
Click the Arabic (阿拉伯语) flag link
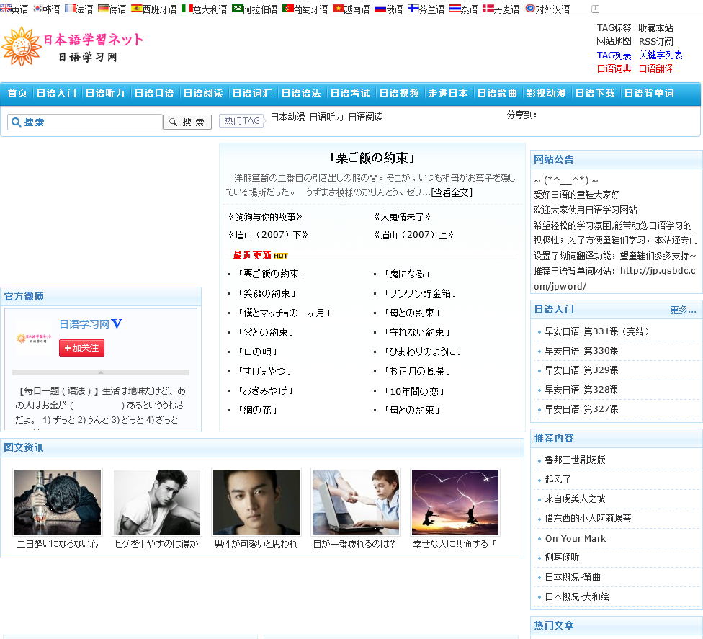(255, 9)
